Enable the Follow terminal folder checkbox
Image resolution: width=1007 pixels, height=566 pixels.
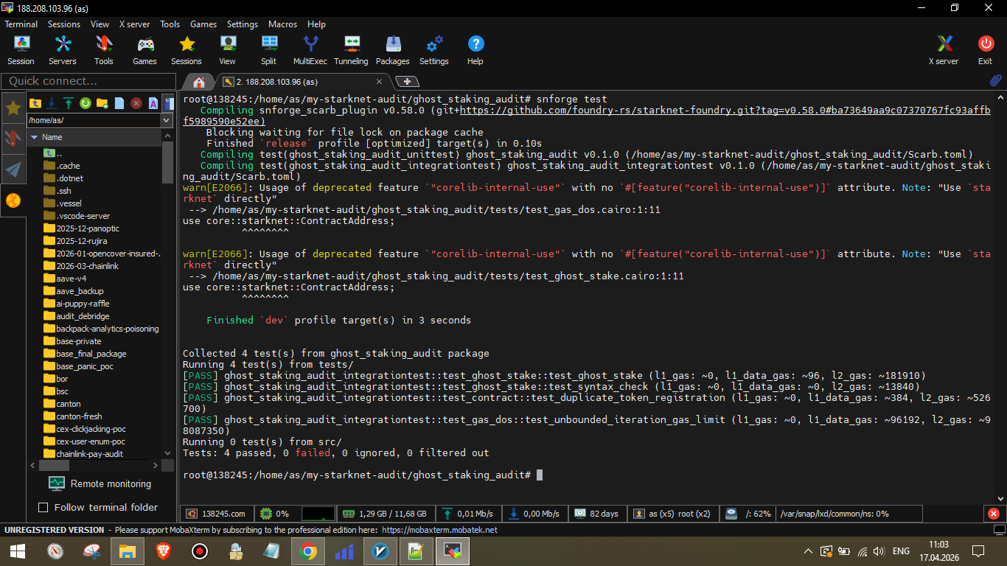(42, 508)
